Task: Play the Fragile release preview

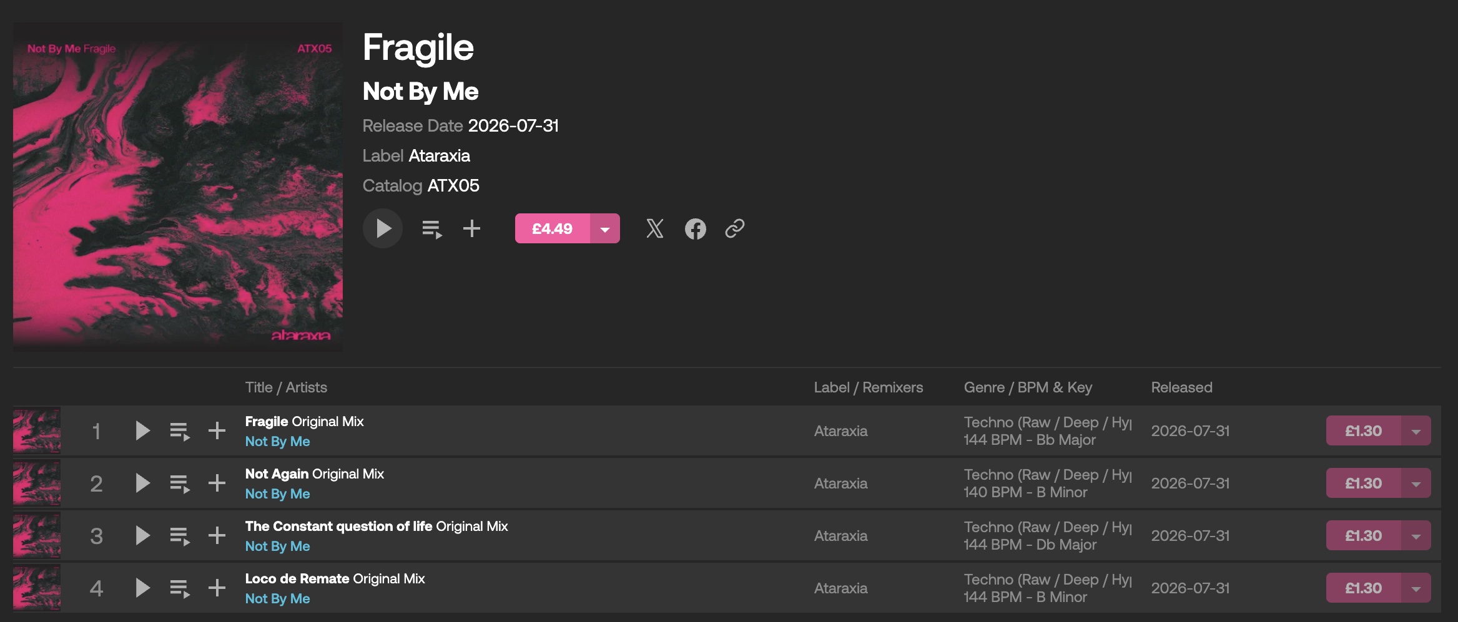Action: pos(383,228)
